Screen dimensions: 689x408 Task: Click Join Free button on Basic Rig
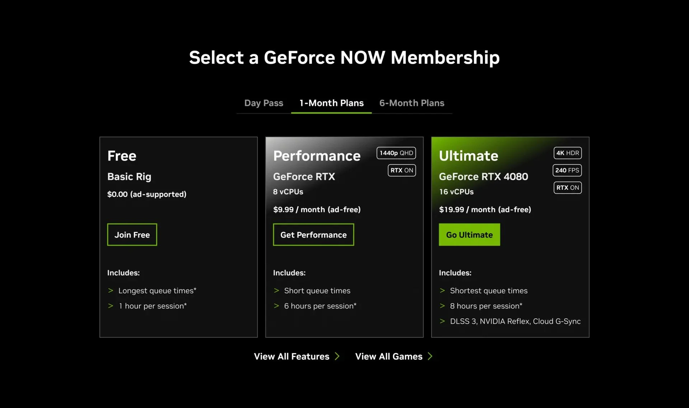(x=132, y=234)
